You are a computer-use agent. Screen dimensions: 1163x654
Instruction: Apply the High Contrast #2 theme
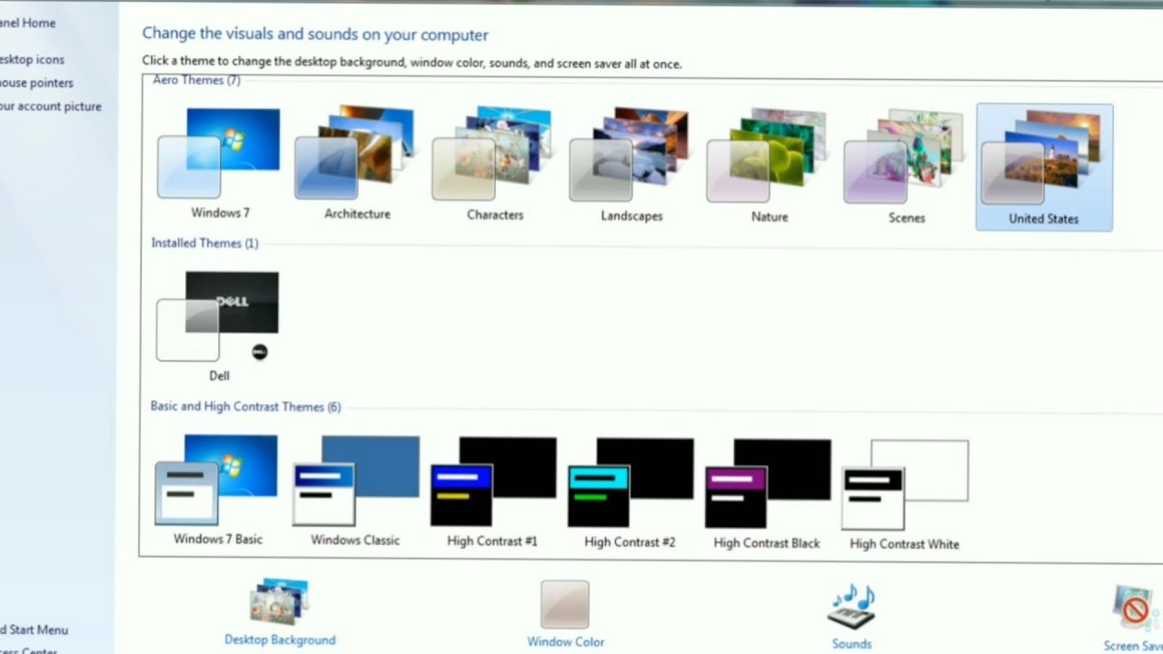pos(630,493)
